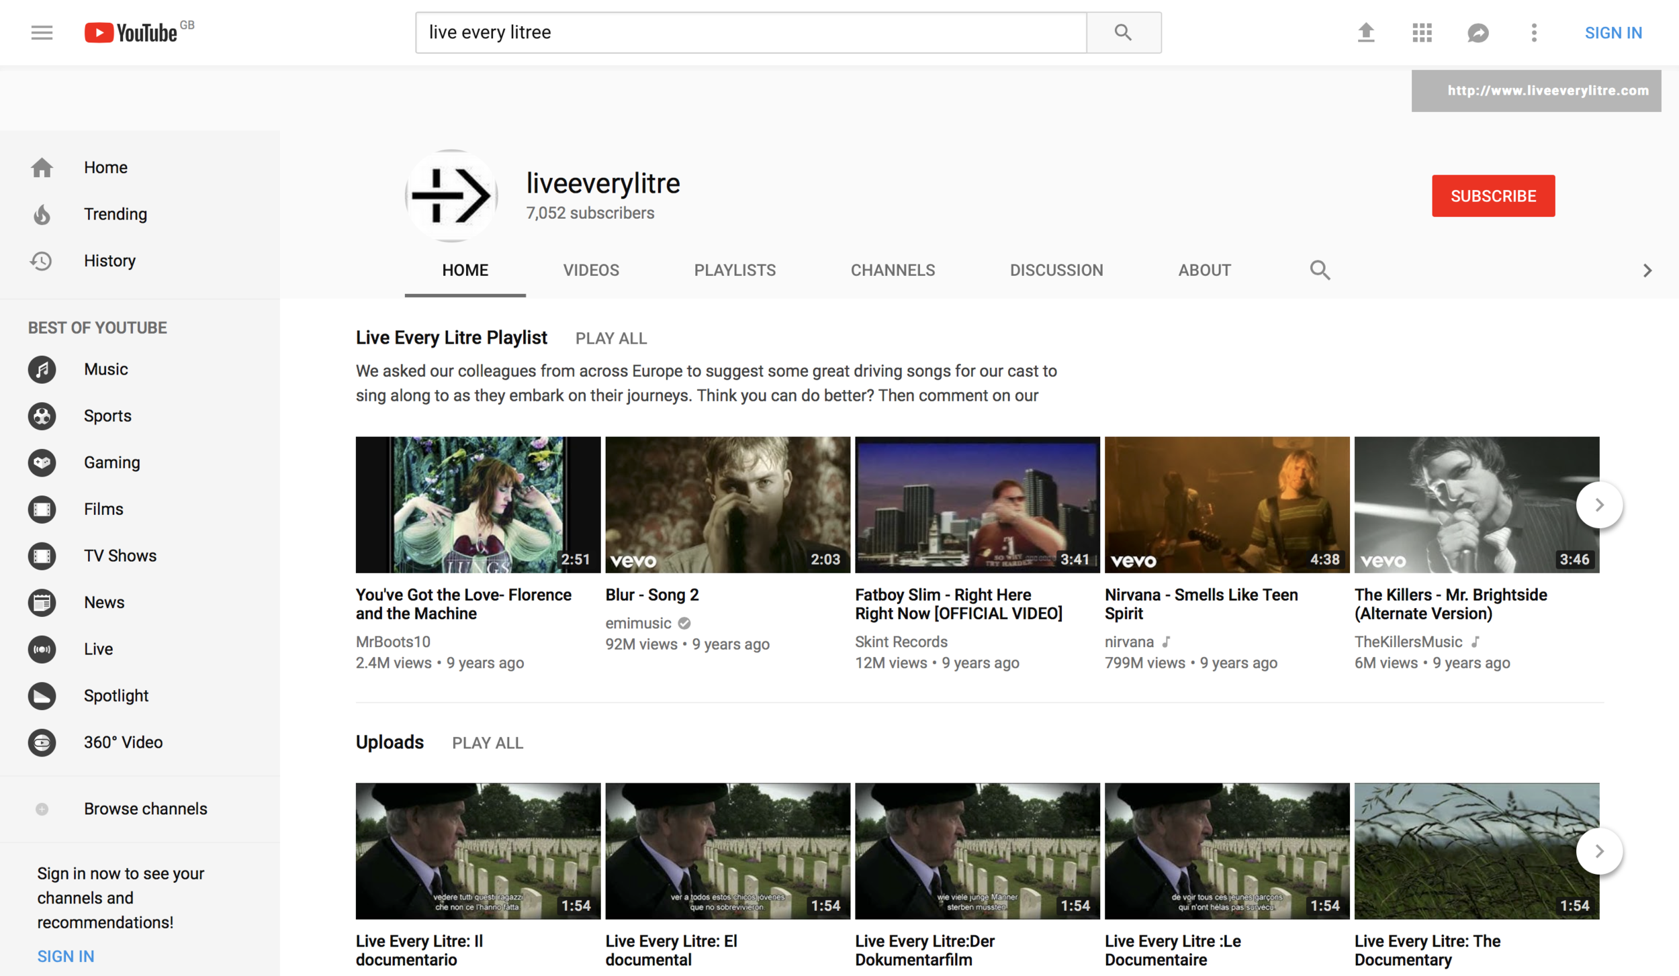Open the Der Dokumentarfilm video title
1679x976 pixels.
tap(925, 950)
